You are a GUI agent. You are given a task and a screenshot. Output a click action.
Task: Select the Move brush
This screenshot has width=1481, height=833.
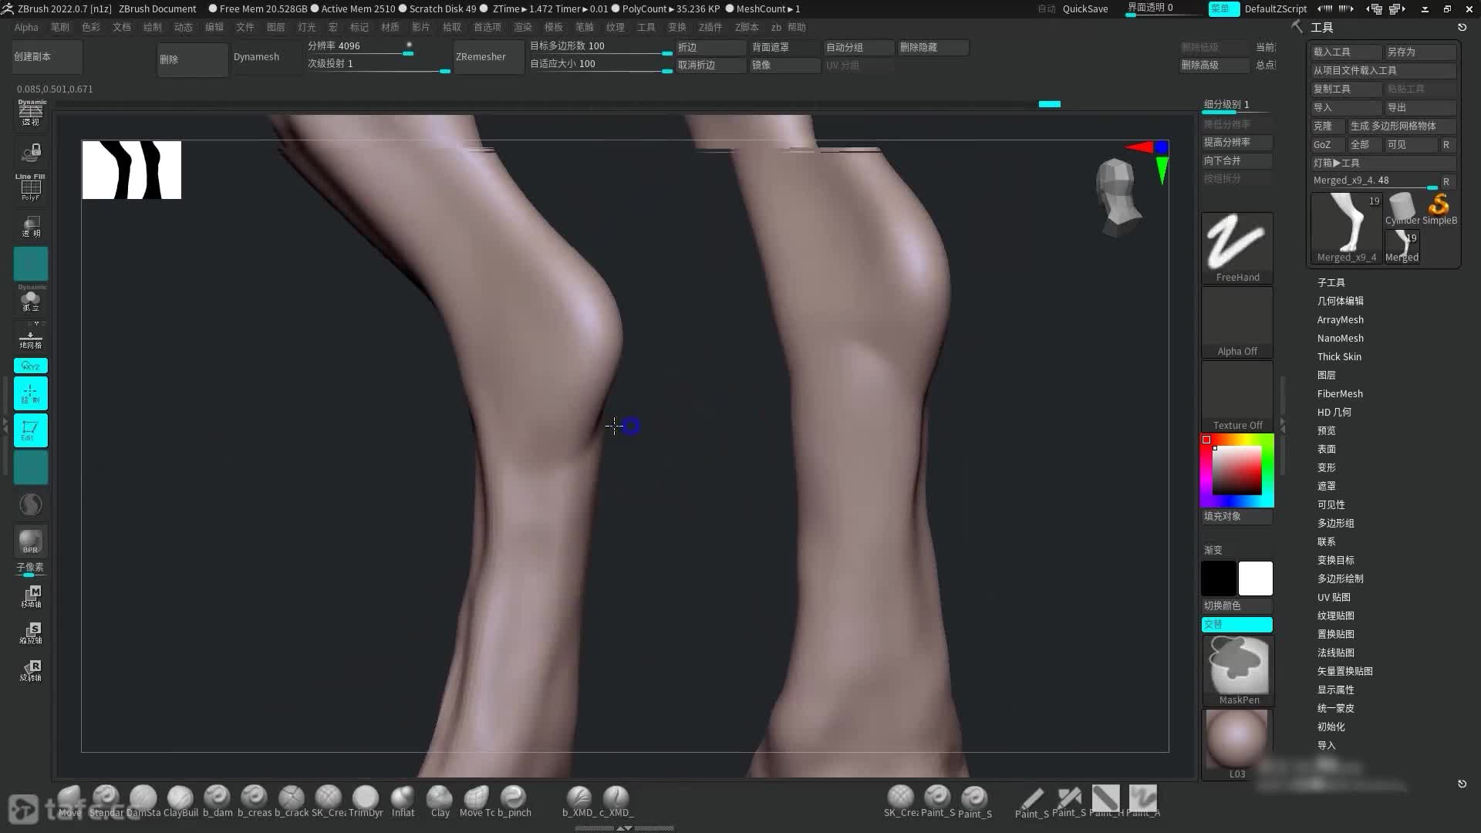(x=69, y=801)
